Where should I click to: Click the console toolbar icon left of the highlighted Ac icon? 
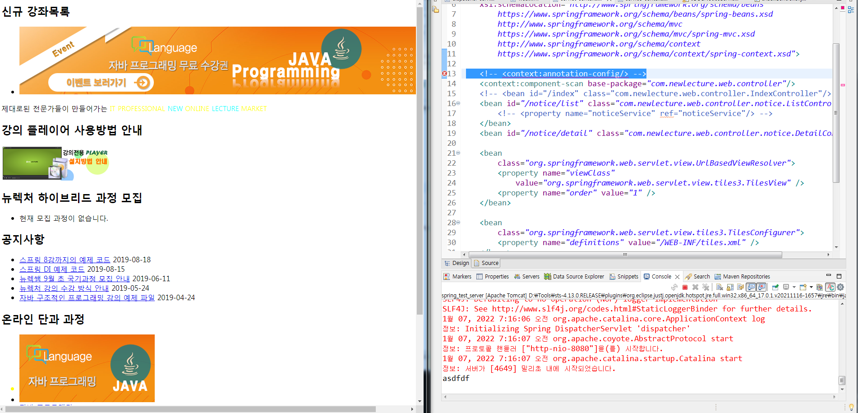(x=820, y=287)
